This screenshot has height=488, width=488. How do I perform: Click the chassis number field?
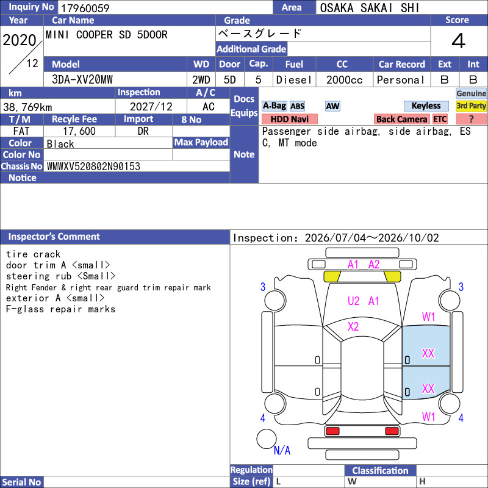[x=137, y=166]
